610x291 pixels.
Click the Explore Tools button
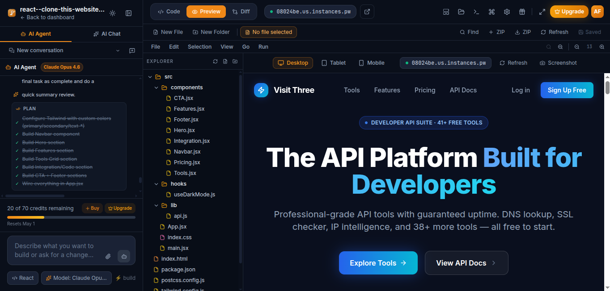coord(378,263)
